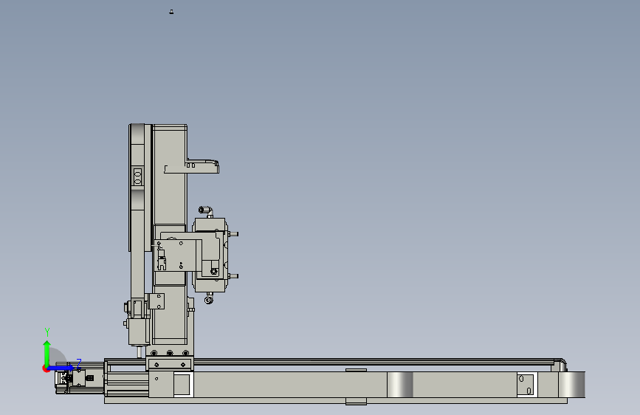Image resolution: width=640 pixels, height=415 pixels.
Task: Select the rounded end cap at right of base rail
Action: 572,385
